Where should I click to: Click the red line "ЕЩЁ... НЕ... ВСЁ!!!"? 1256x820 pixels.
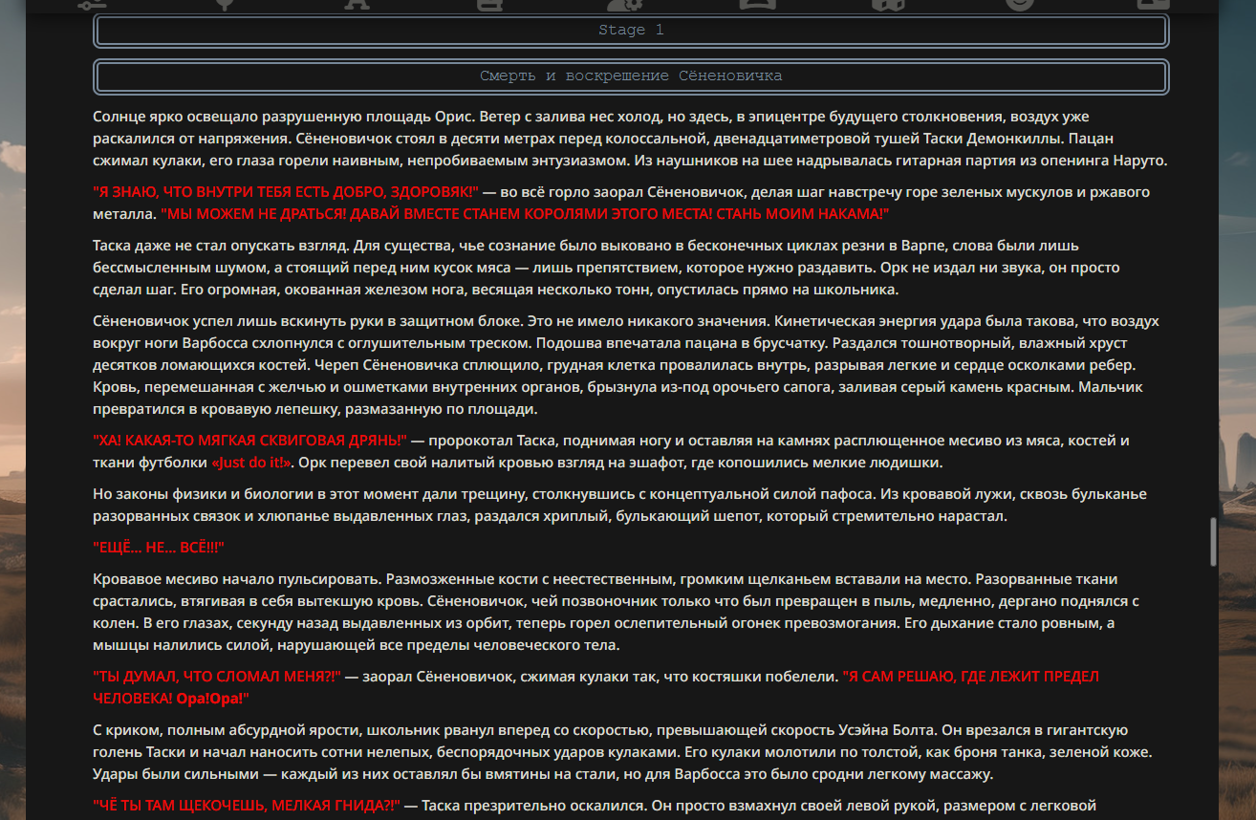pos(159,548)
